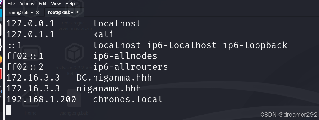Viewport: 319px width, 120px height.
Task: Switch to the inactive root@kali tab
Action: pyautogui.click(x=21, y=12)
